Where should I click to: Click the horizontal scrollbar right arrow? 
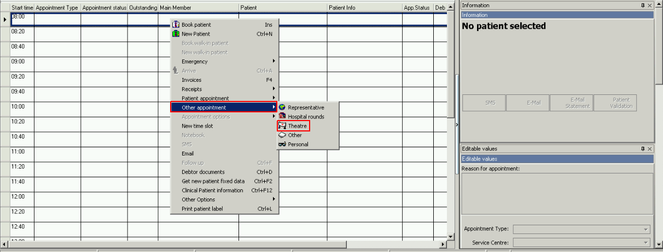[x=444, y=244]
